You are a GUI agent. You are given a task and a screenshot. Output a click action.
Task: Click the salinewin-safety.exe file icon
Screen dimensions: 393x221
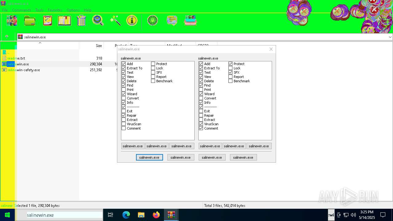tap(4, 70)
